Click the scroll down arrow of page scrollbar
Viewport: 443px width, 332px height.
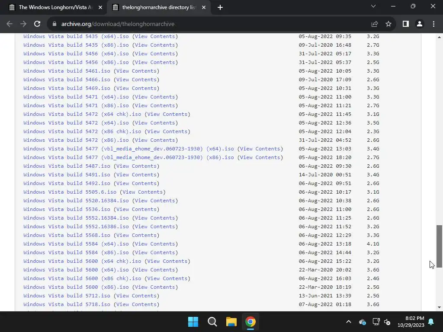(x=439, y=307)
